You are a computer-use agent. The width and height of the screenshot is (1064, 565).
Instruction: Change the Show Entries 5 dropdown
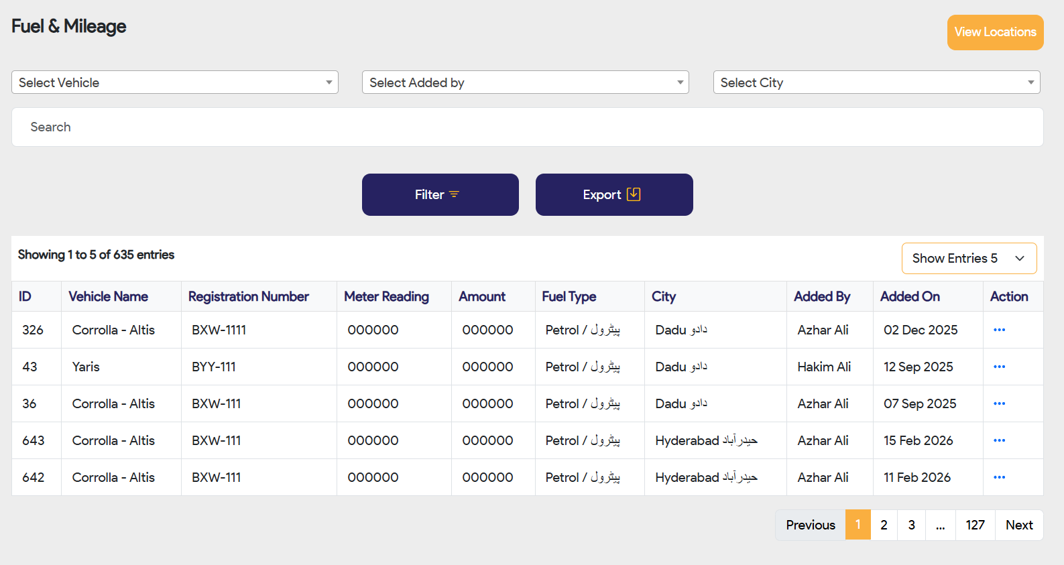[969, 258]
